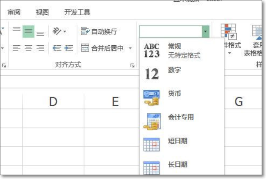The image size is (266, 179).
Task: Select column G header
Action: coord(239,101)
